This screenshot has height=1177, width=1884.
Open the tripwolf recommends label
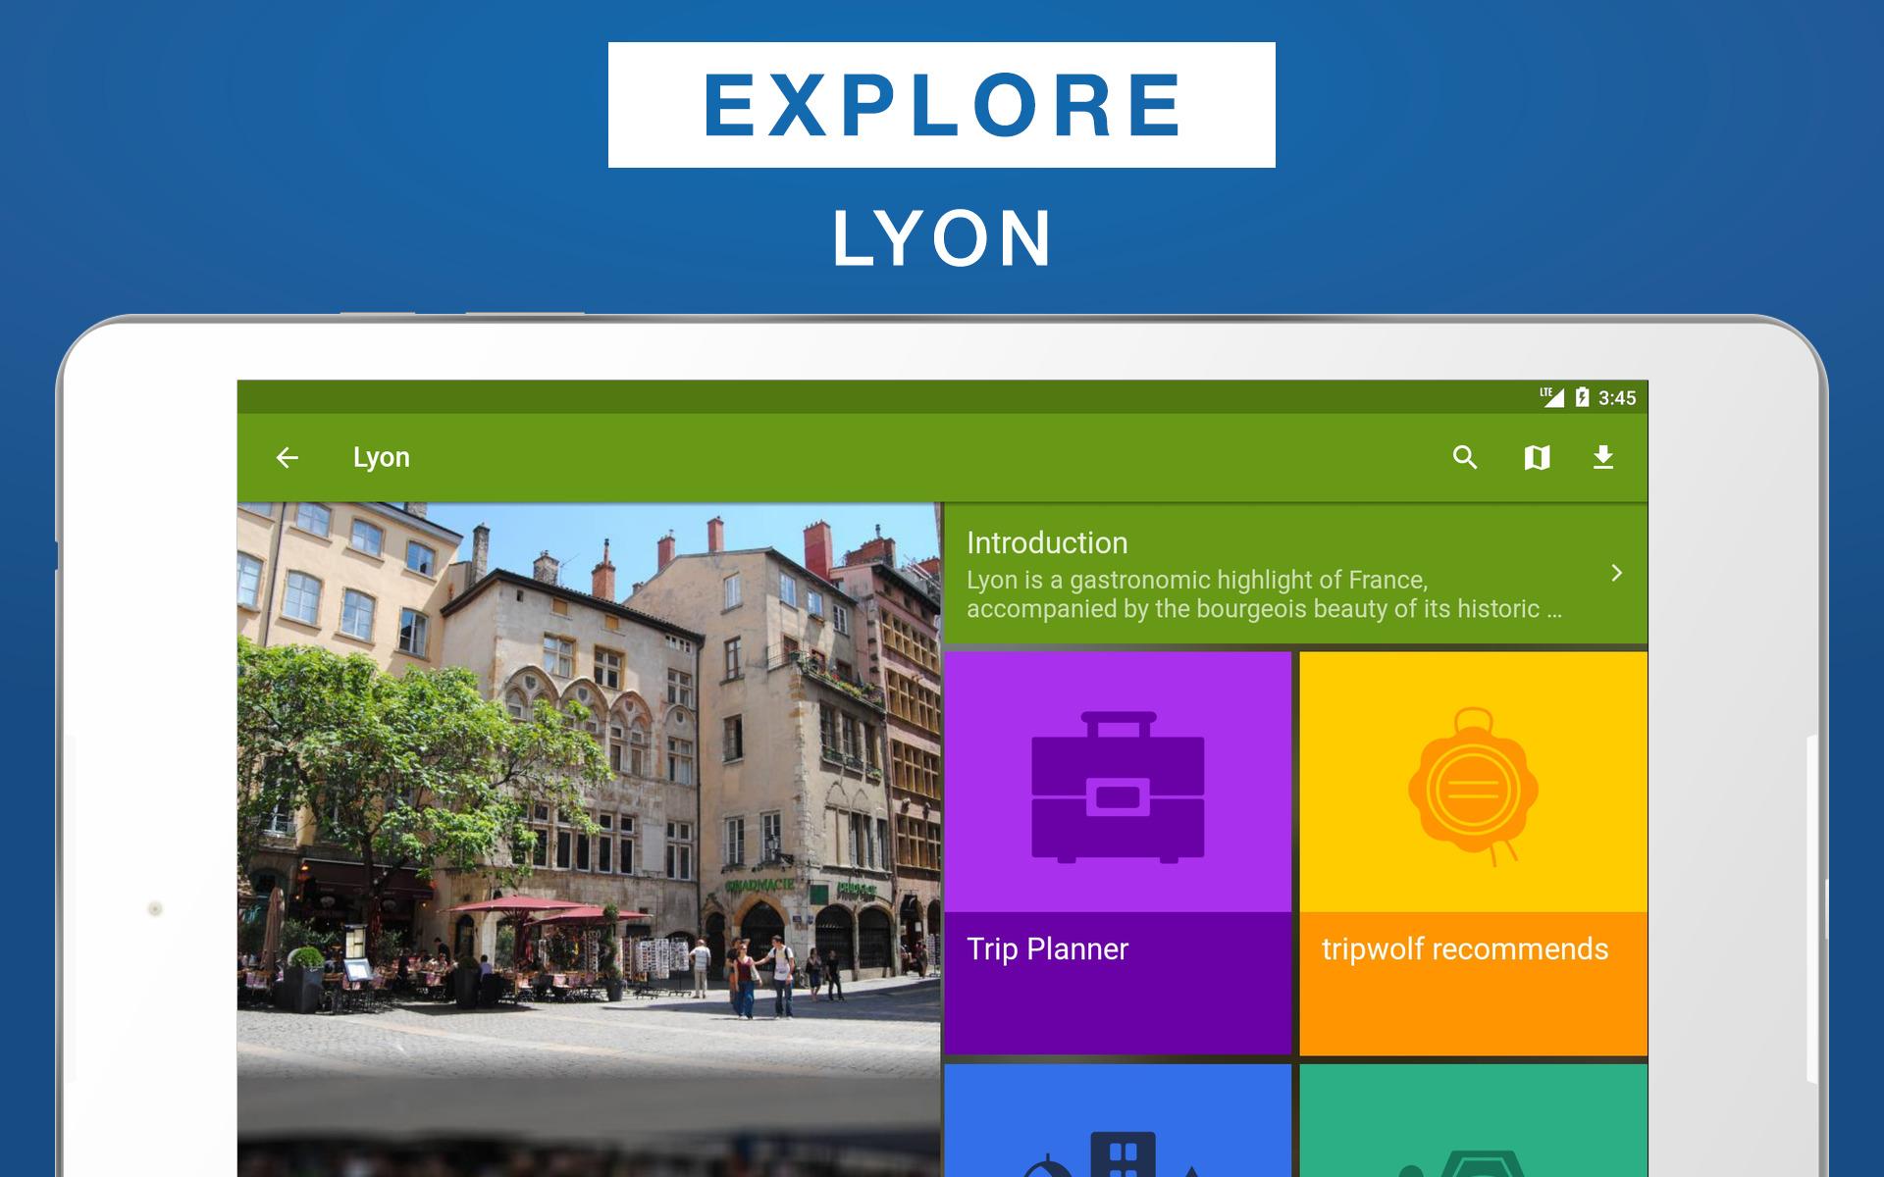[1465, 948]
